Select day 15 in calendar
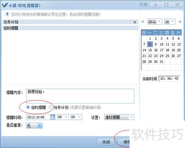The height and width of the screenshot is (148, 185). (x=150, y=50)
